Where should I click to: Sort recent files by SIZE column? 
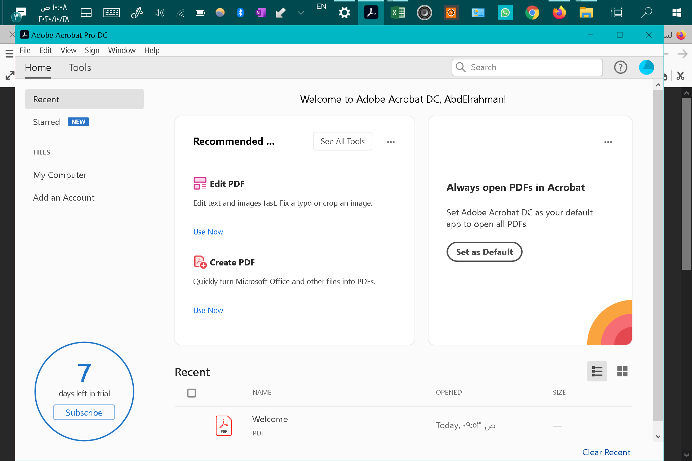(559, 393)
